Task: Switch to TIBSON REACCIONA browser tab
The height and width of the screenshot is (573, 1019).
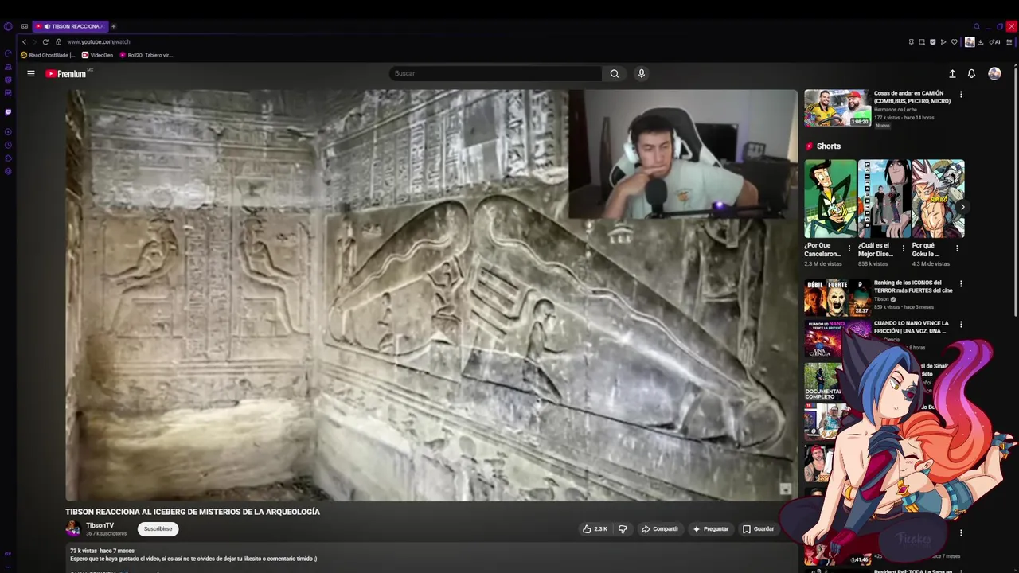Action: (x=69, y=26)
